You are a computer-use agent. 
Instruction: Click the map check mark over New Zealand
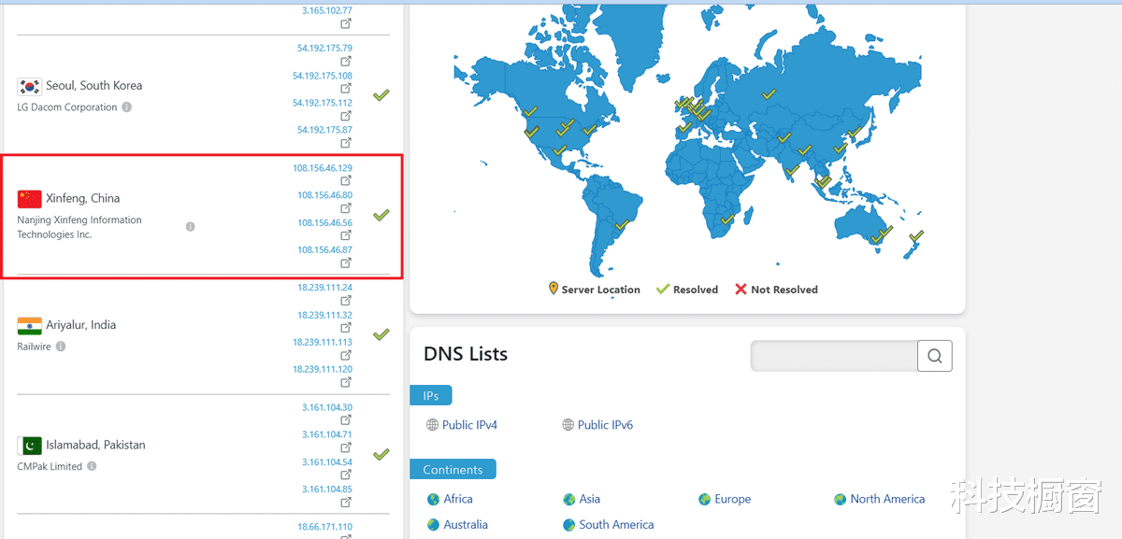916,236
